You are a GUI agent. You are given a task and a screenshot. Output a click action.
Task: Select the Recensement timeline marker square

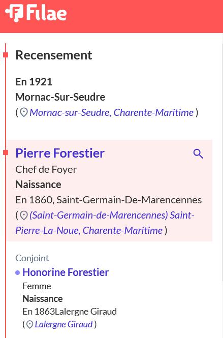(6, 55)
